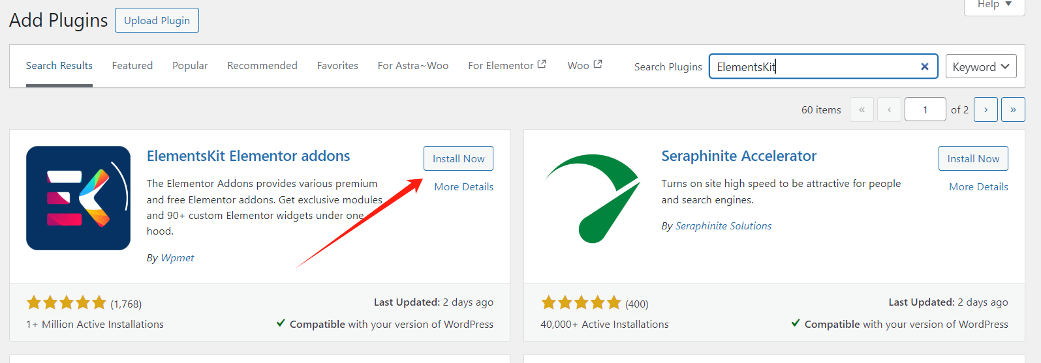Show the Favorites tab

click(x=337, y=65)
